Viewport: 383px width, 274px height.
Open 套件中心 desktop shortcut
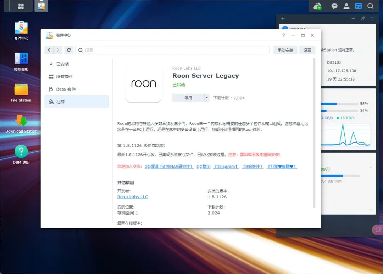[x=21, y=30]
